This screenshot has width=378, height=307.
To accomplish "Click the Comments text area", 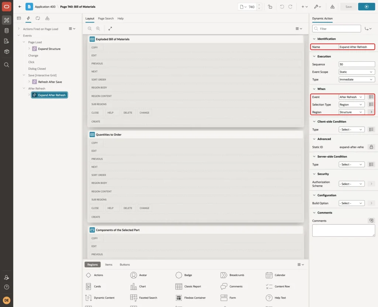I will 344,230.
